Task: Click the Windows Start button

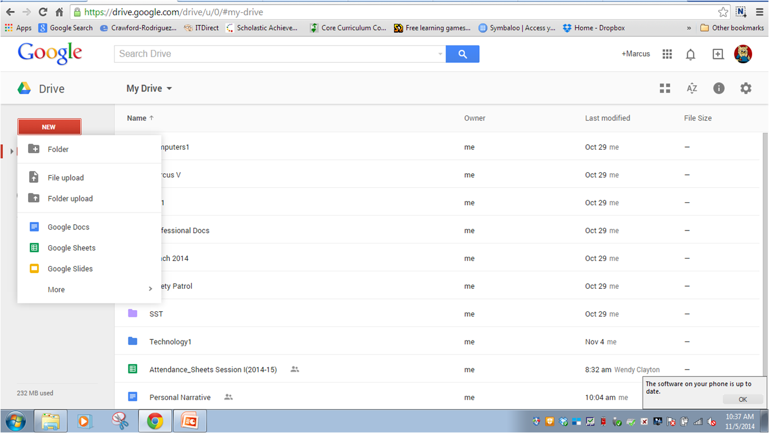Action: click(15, 421)
